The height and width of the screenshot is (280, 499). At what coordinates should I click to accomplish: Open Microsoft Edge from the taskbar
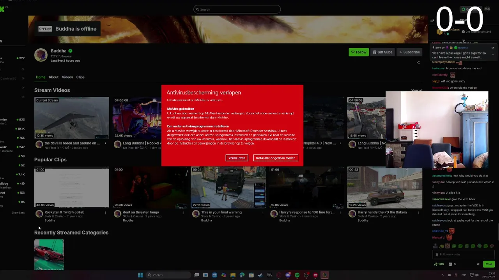coord(242,275)
